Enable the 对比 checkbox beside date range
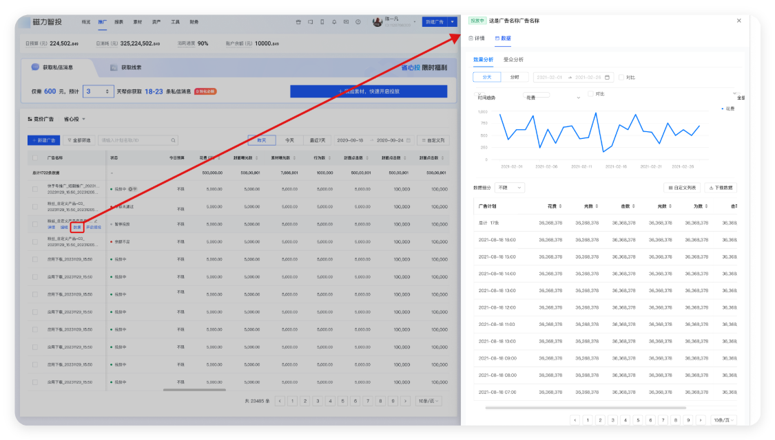The height and width of the screenshot is (440, 775). click(621, 77)
